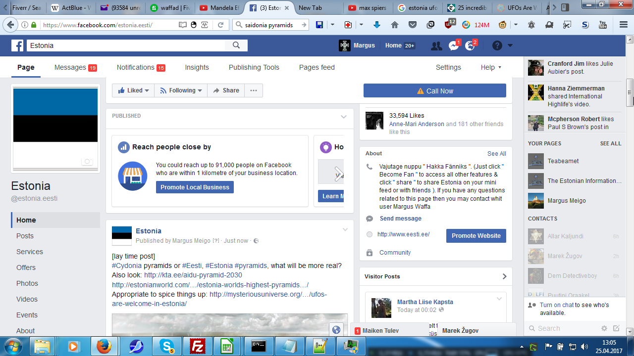Click the Call Now button

[435, 90]
